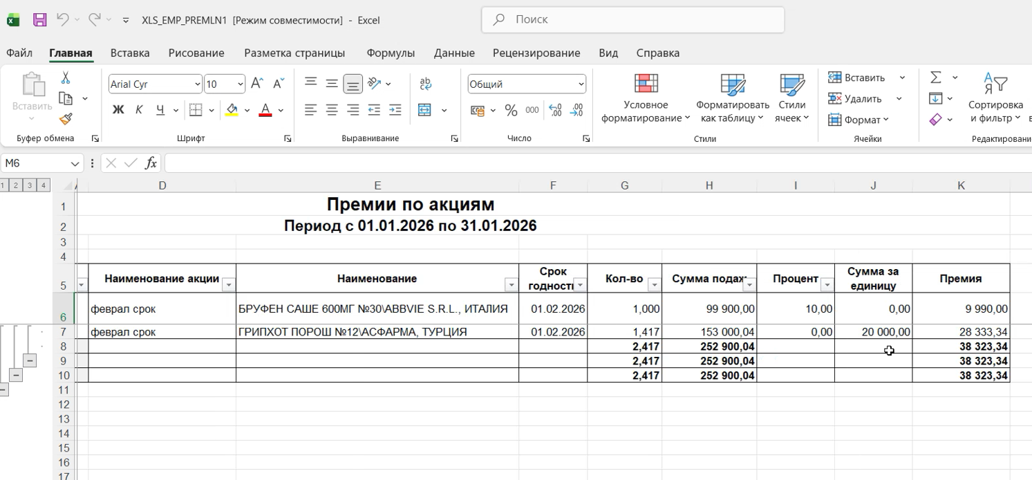Select the АвтоСумма Σ icon
This screenshot has height=480, width=1032.
coord(935,77)
